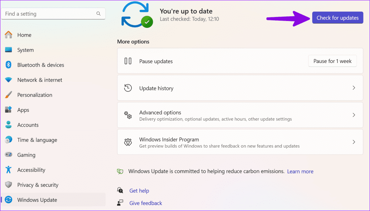Click the green leaf carbon icon
370x211 pixels.
point(120,171)
